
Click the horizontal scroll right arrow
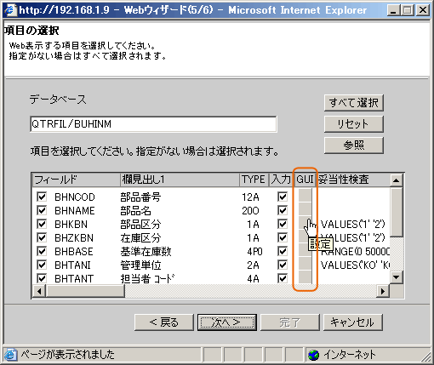(x=383, y=291)
